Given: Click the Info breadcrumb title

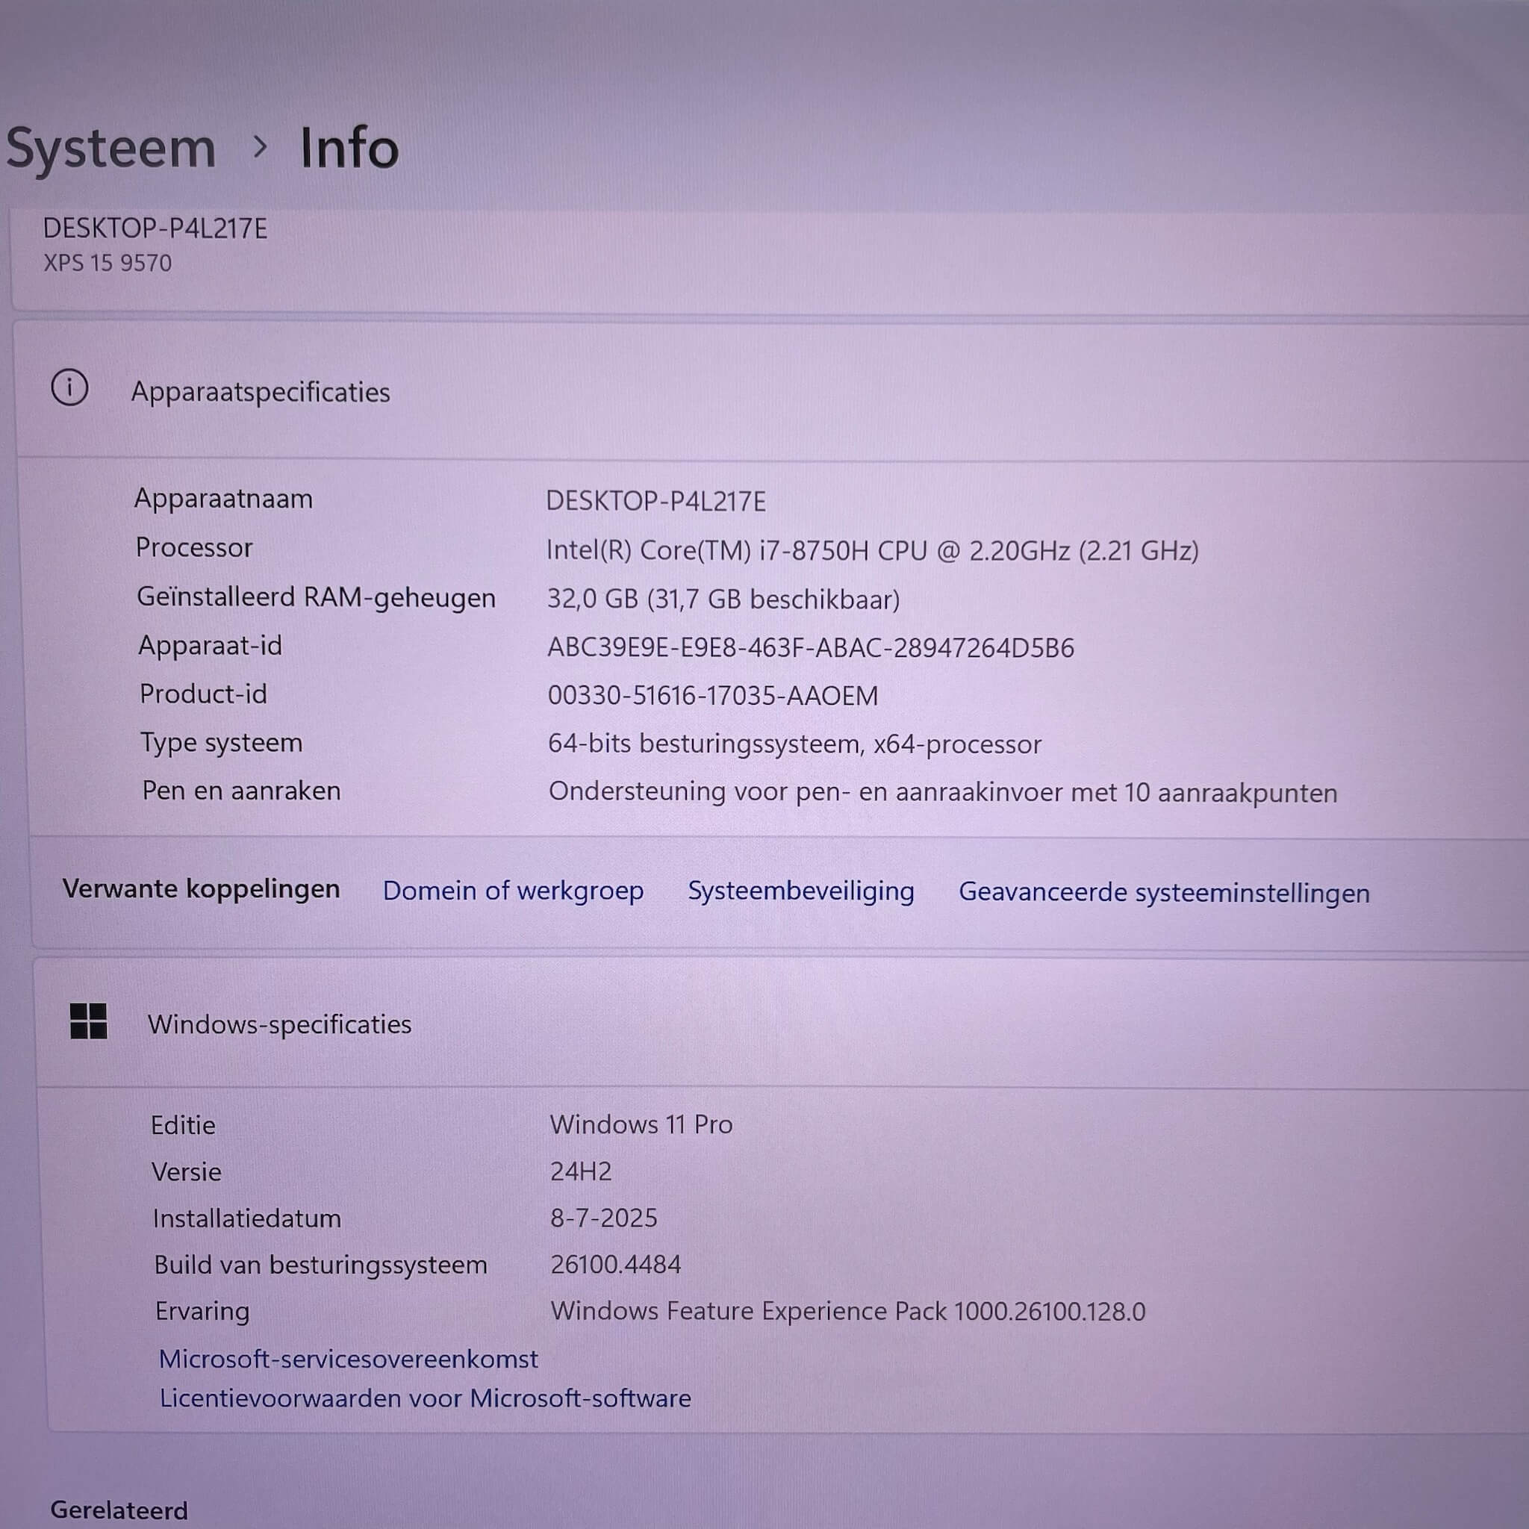Looking at the screenshot, I should (349, 148).
